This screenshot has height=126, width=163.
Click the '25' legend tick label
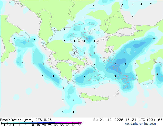pyautogui.click(x=50, y=125)
